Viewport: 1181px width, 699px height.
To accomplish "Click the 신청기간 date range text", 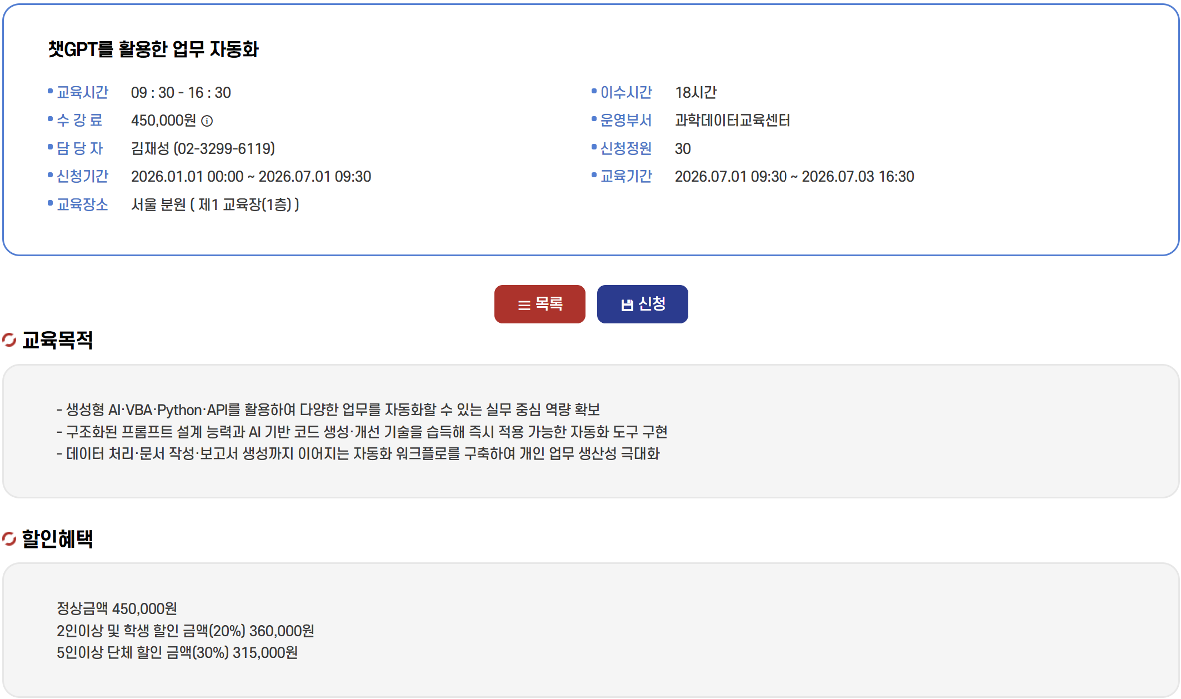I will (x=251, y=177).
